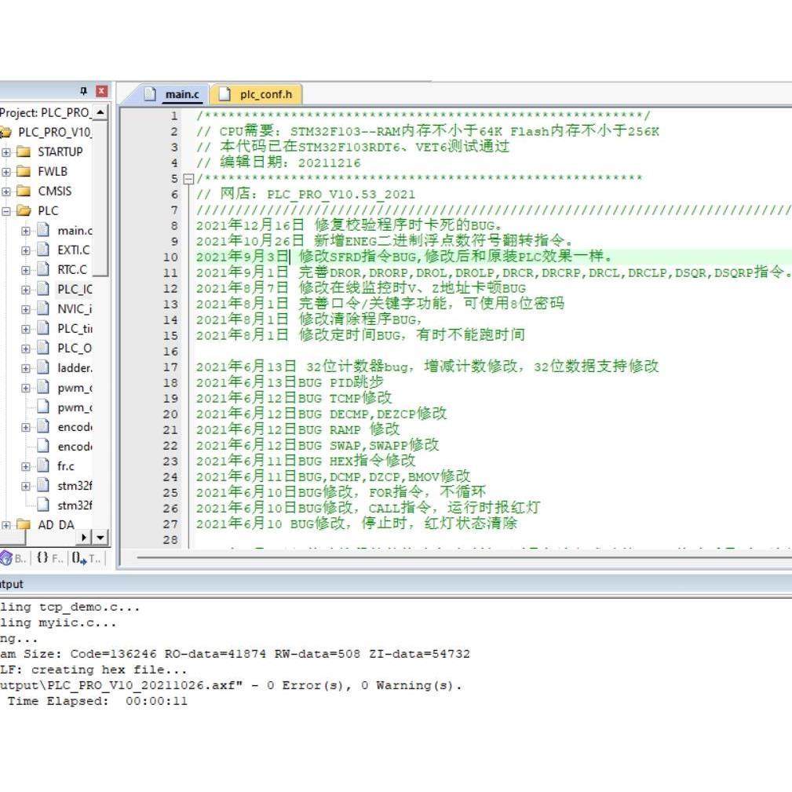Click the project tree vertical scrollbar thumb
The height and width of the screenshot is (792, 792).
100,198
